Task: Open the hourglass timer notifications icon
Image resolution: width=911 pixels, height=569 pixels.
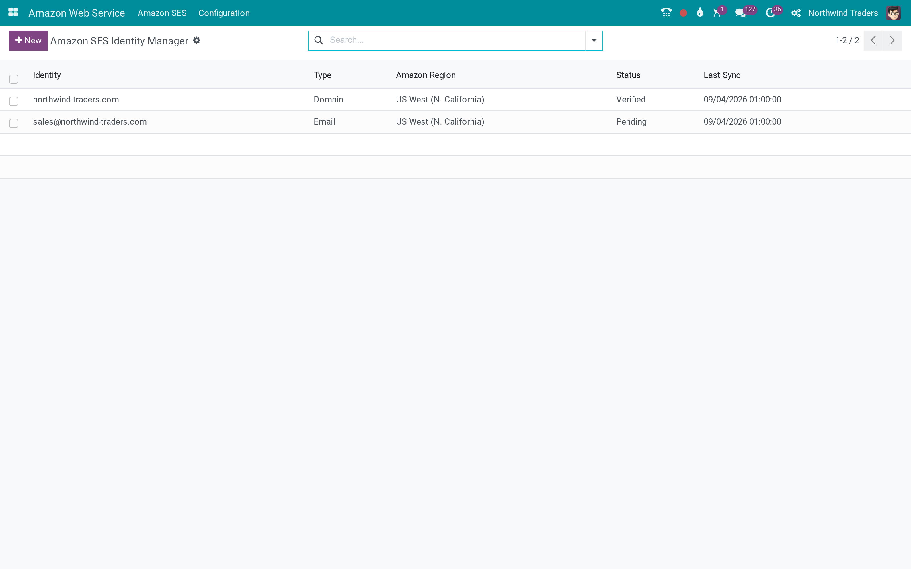Action: [717, 13]
